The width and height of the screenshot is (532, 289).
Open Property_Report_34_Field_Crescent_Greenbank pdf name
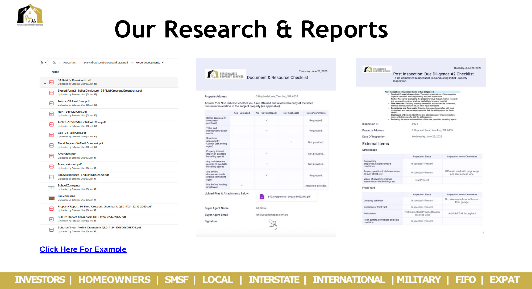[105, 206]
